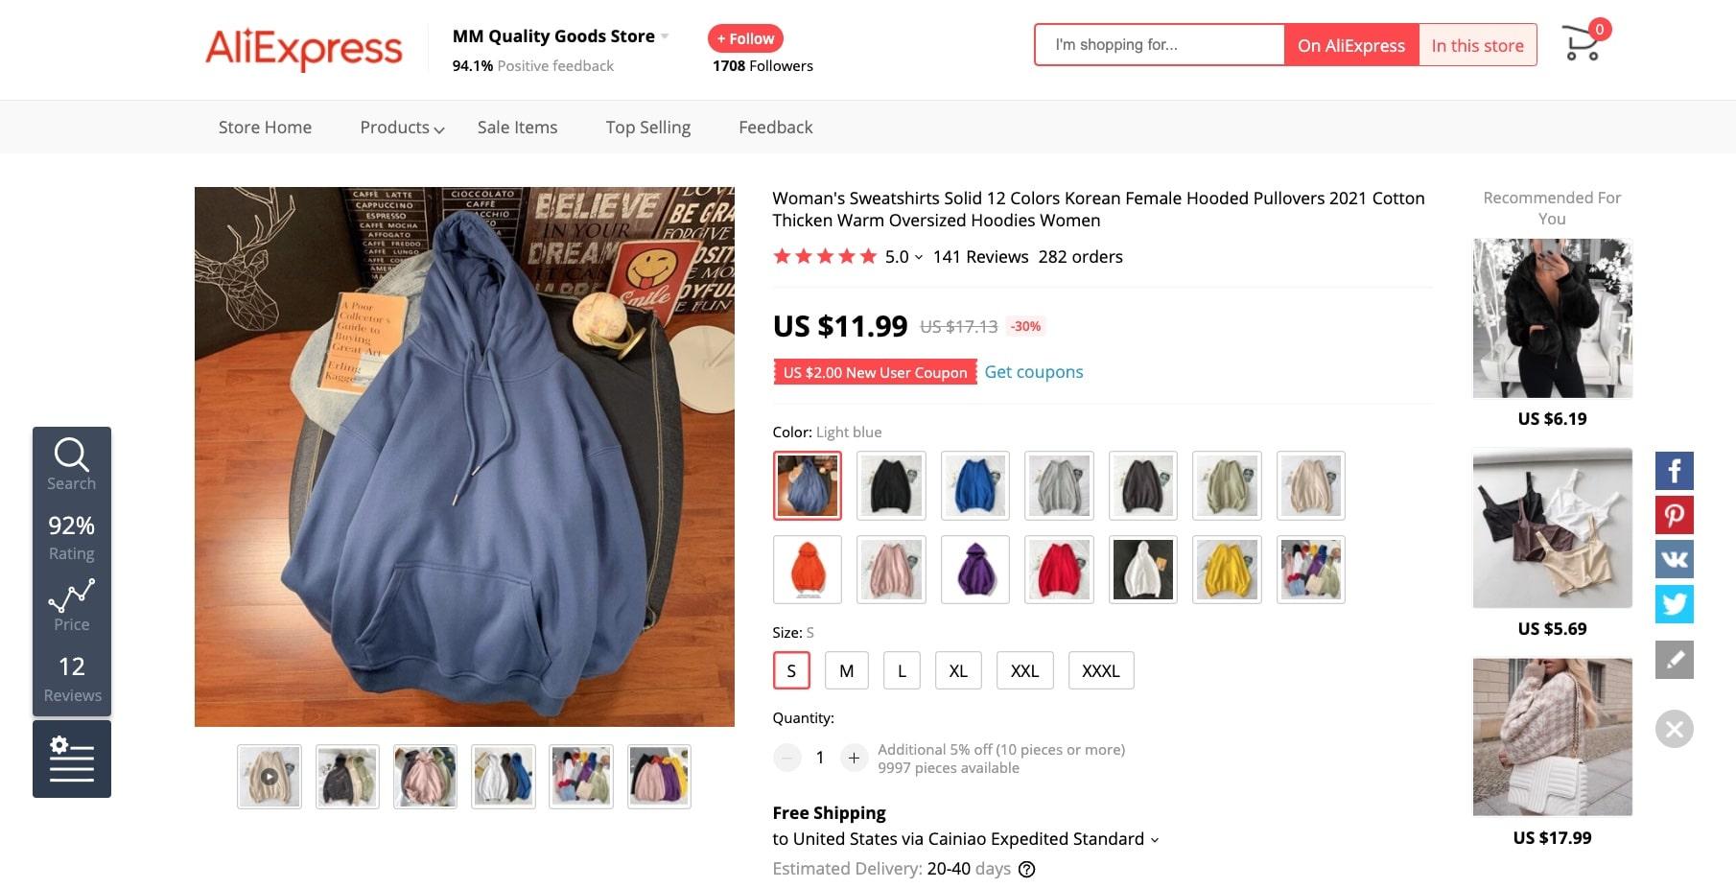Select size S option
This screenshot has width=1736, height=888.
click(x=791, y=670)
